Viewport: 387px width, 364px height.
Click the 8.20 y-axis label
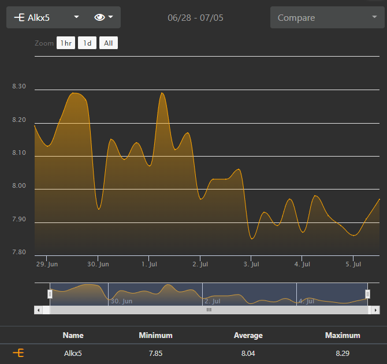[x=19, y=120]
